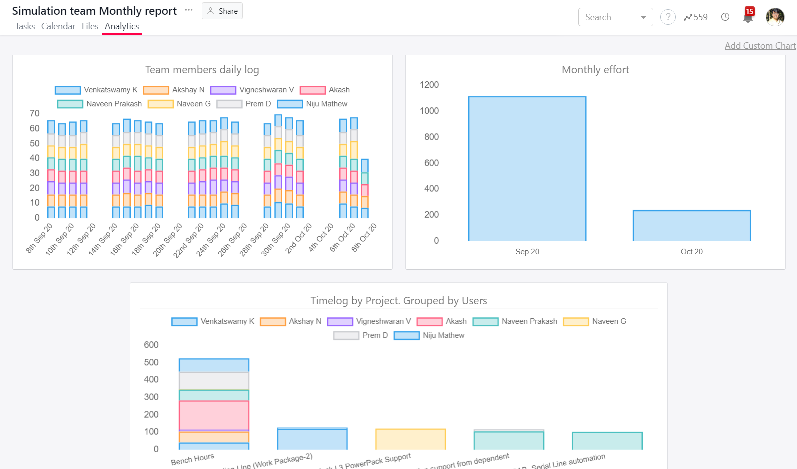The image size is (797, 469).
Task: Open the help question mark icon
Action: [668, 17]
